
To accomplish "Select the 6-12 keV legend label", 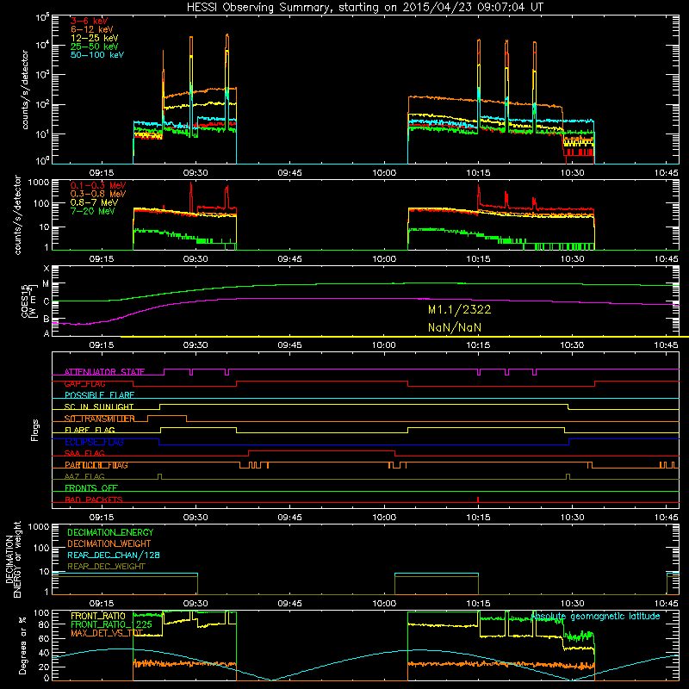I will 92,29.
